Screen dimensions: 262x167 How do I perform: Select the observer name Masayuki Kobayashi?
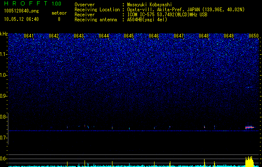coord(150,5)
